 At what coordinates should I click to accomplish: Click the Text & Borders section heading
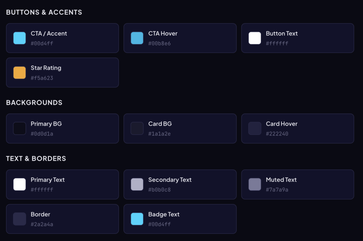pyautogui.click(x=36, y=159)
